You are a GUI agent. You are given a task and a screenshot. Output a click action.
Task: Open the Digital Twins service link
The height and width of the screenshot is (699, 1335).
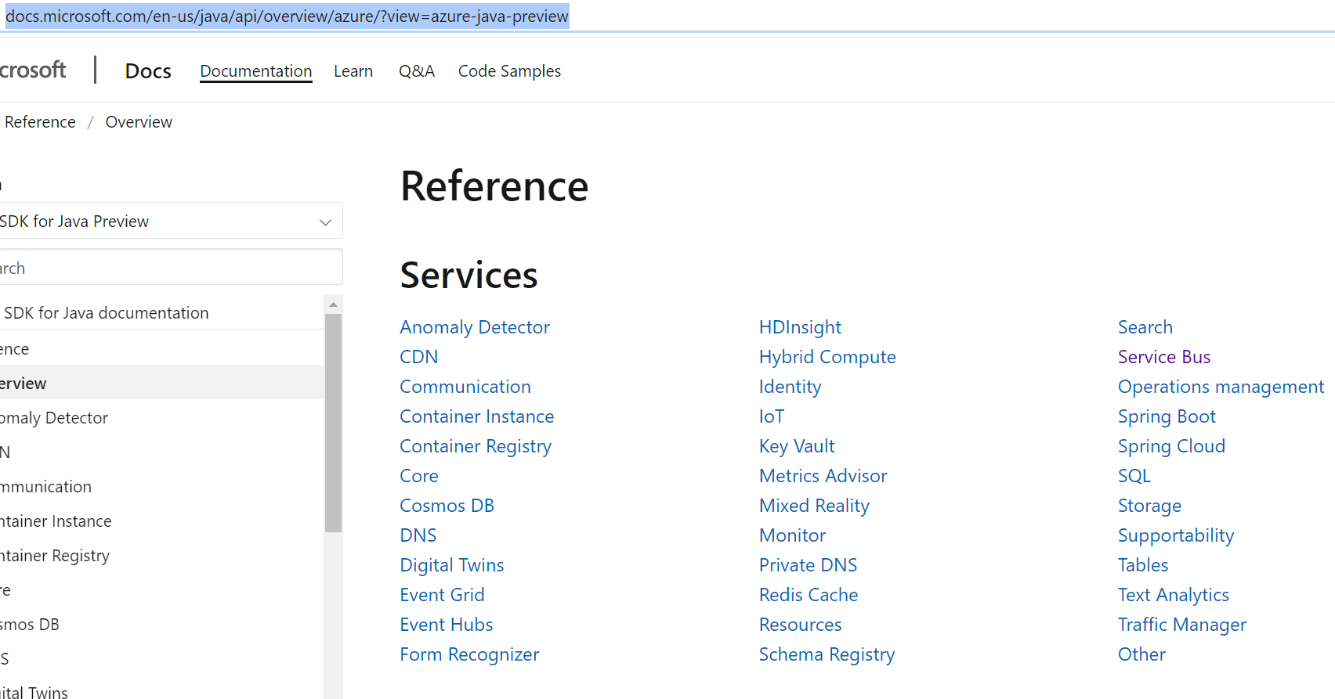pyautogui.click(x=452, y=565)
